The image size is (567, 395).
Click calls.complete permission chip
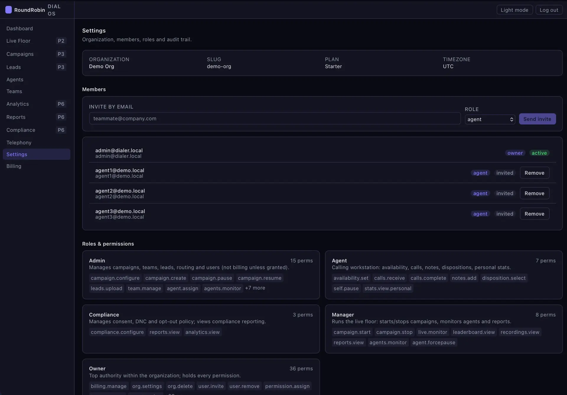[x=428, y=278]
